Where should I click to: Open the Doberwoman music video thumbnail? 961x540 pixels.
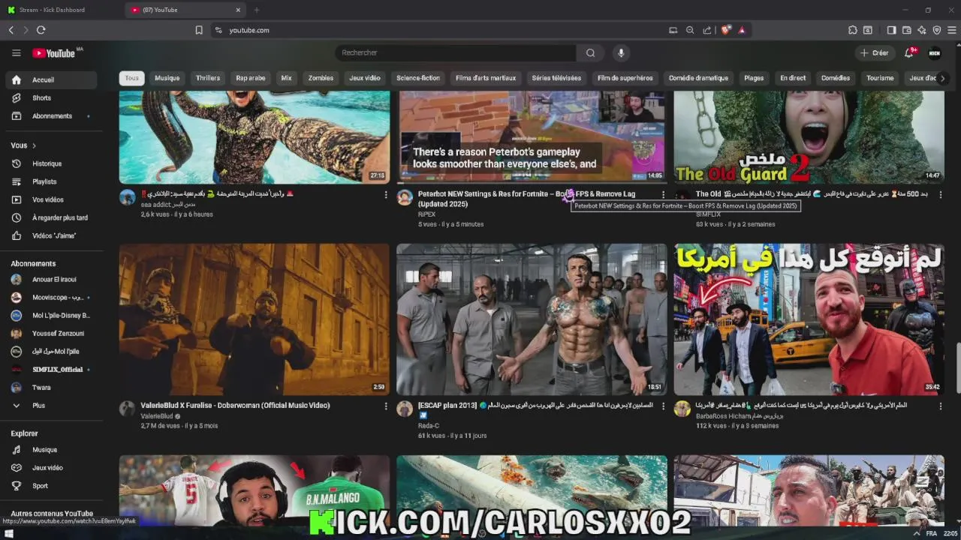click(x=255, y=319)
